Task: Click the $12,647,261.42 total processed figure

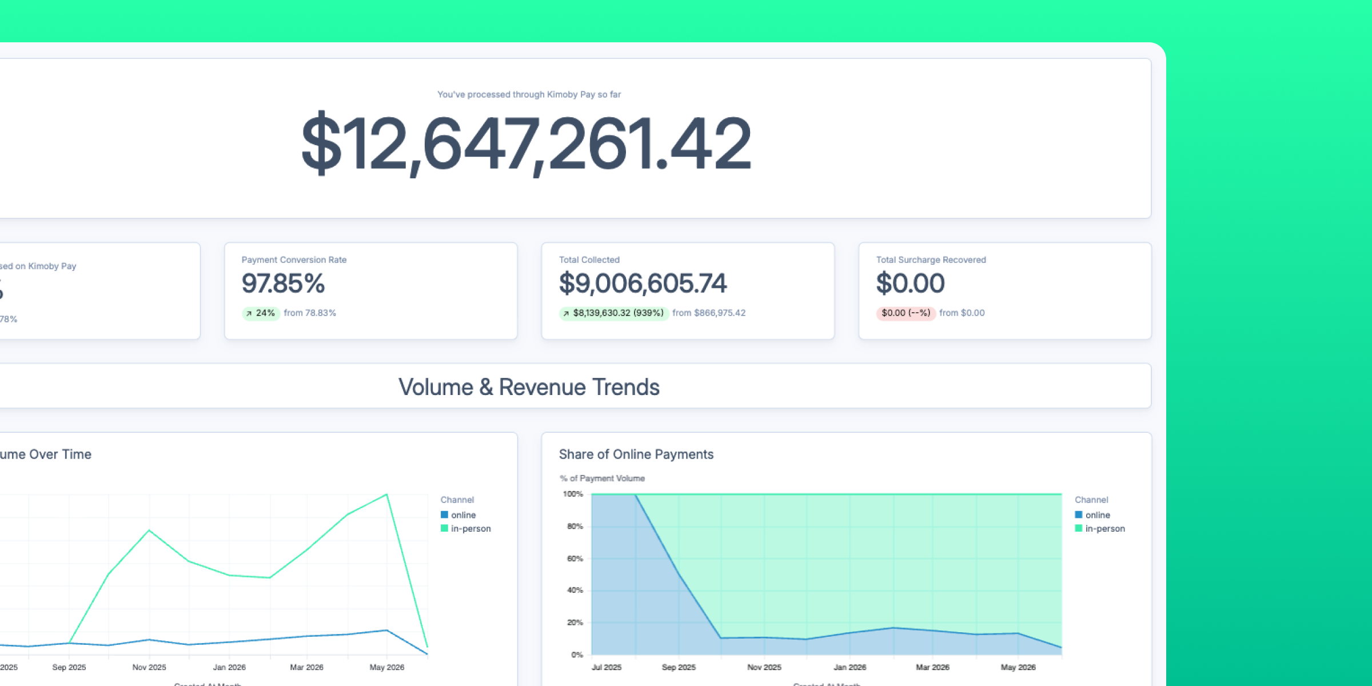Action: 526,143
